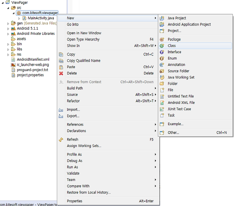234x206 pixels.
Task: Open the Run As submenu
Action: 108,167
